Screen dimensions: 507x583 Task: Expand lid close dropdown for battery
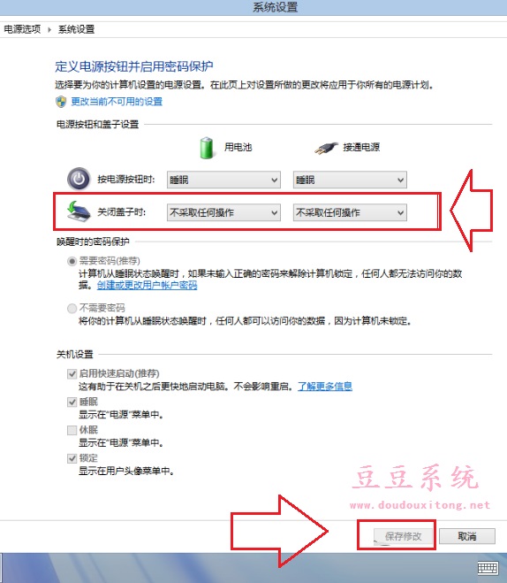(x=223, y=212)
